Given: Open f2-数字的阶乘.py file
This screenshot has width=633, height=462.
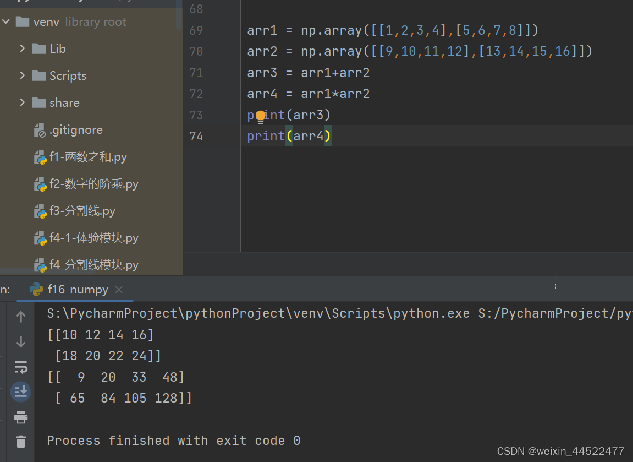Looking at the screenshot, I should 93,184.
